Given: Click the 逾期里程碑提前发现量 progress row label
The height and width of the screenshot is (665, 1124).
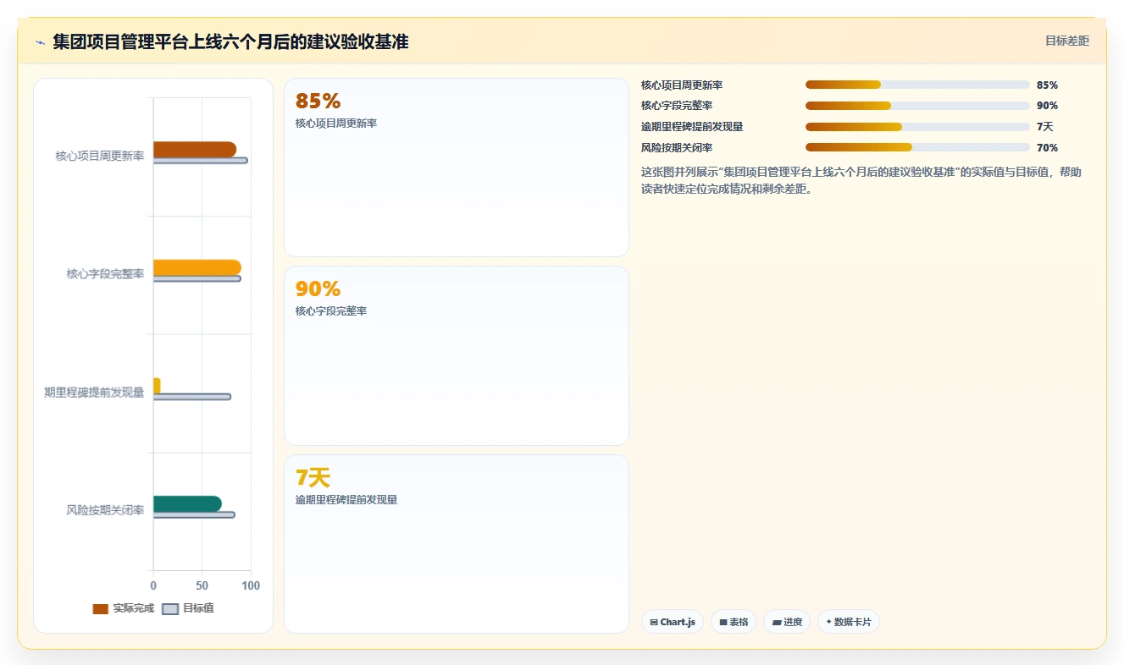Looking at the screenshot, I should [692, 127].
